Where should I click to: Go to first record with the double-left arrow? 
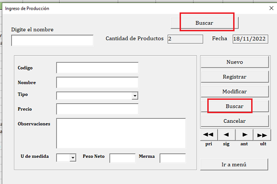pos(209,135)
